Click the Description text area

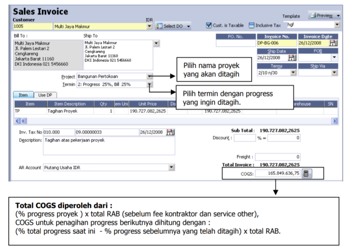(x=109, y=146)
